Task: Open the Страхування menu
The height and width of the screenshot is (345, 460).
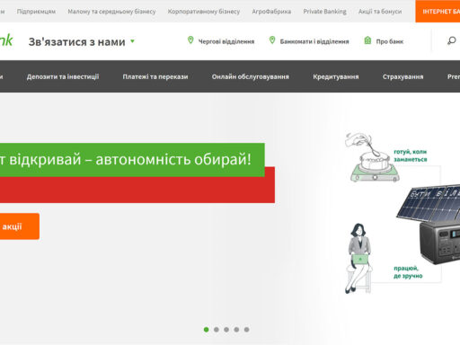Action: click(402, 76)
